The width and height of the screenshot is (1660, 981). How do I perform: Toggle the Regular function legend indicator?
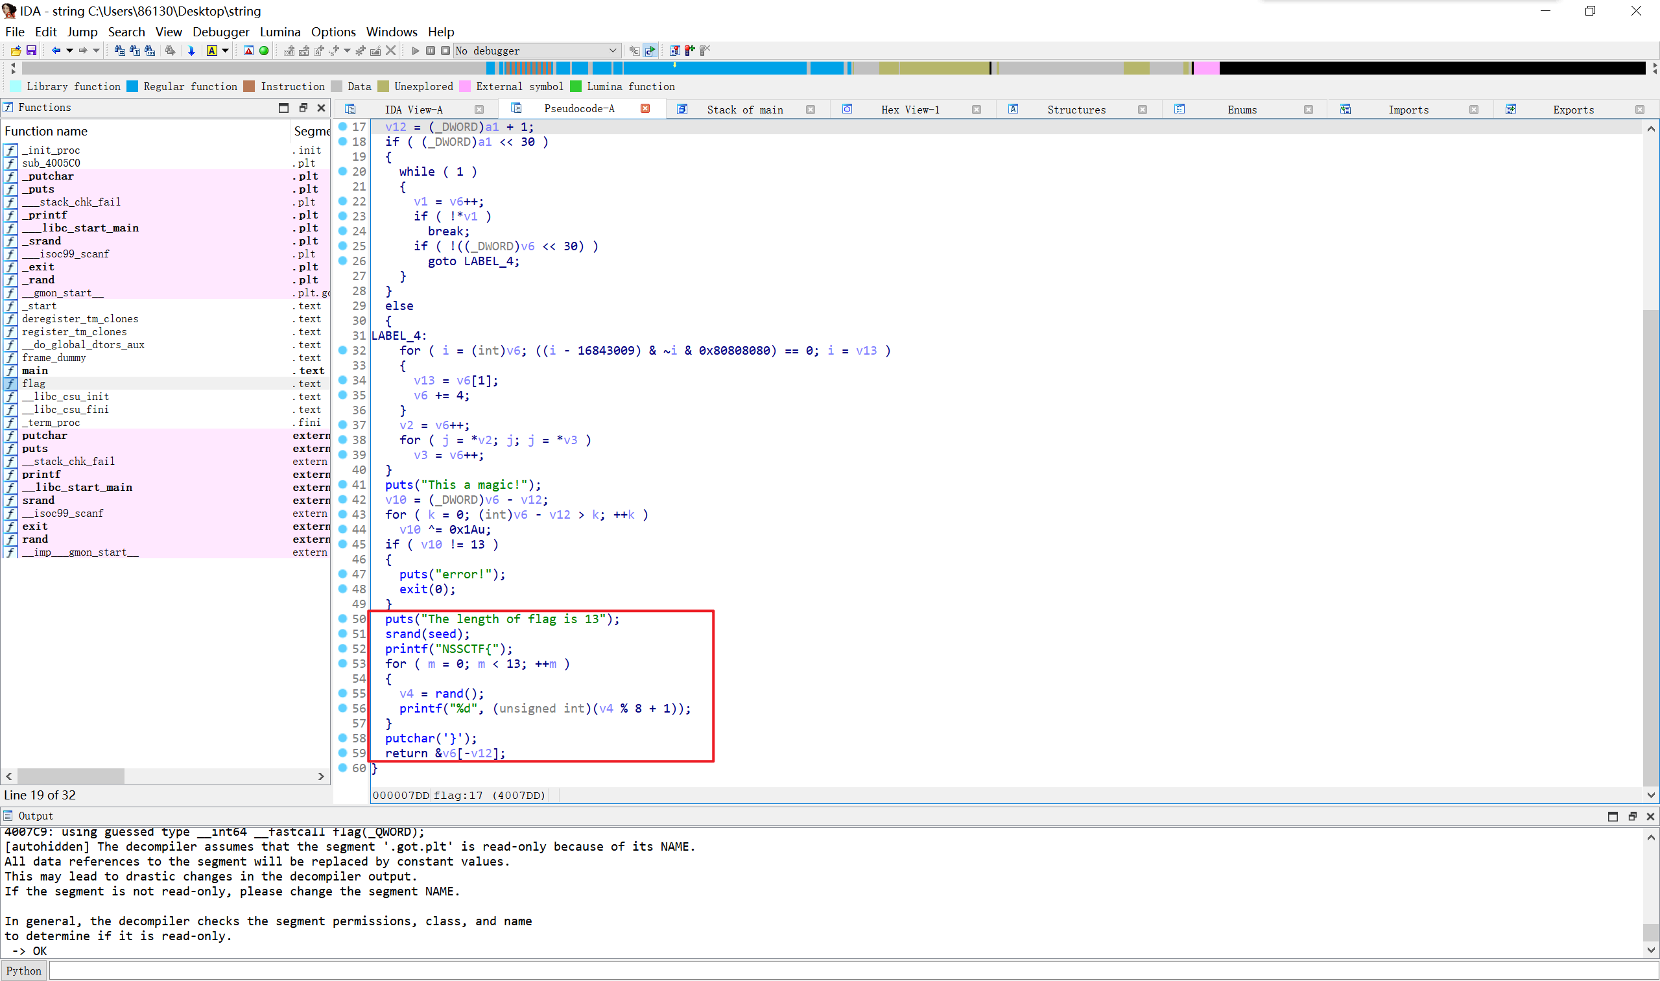[137, 86]
